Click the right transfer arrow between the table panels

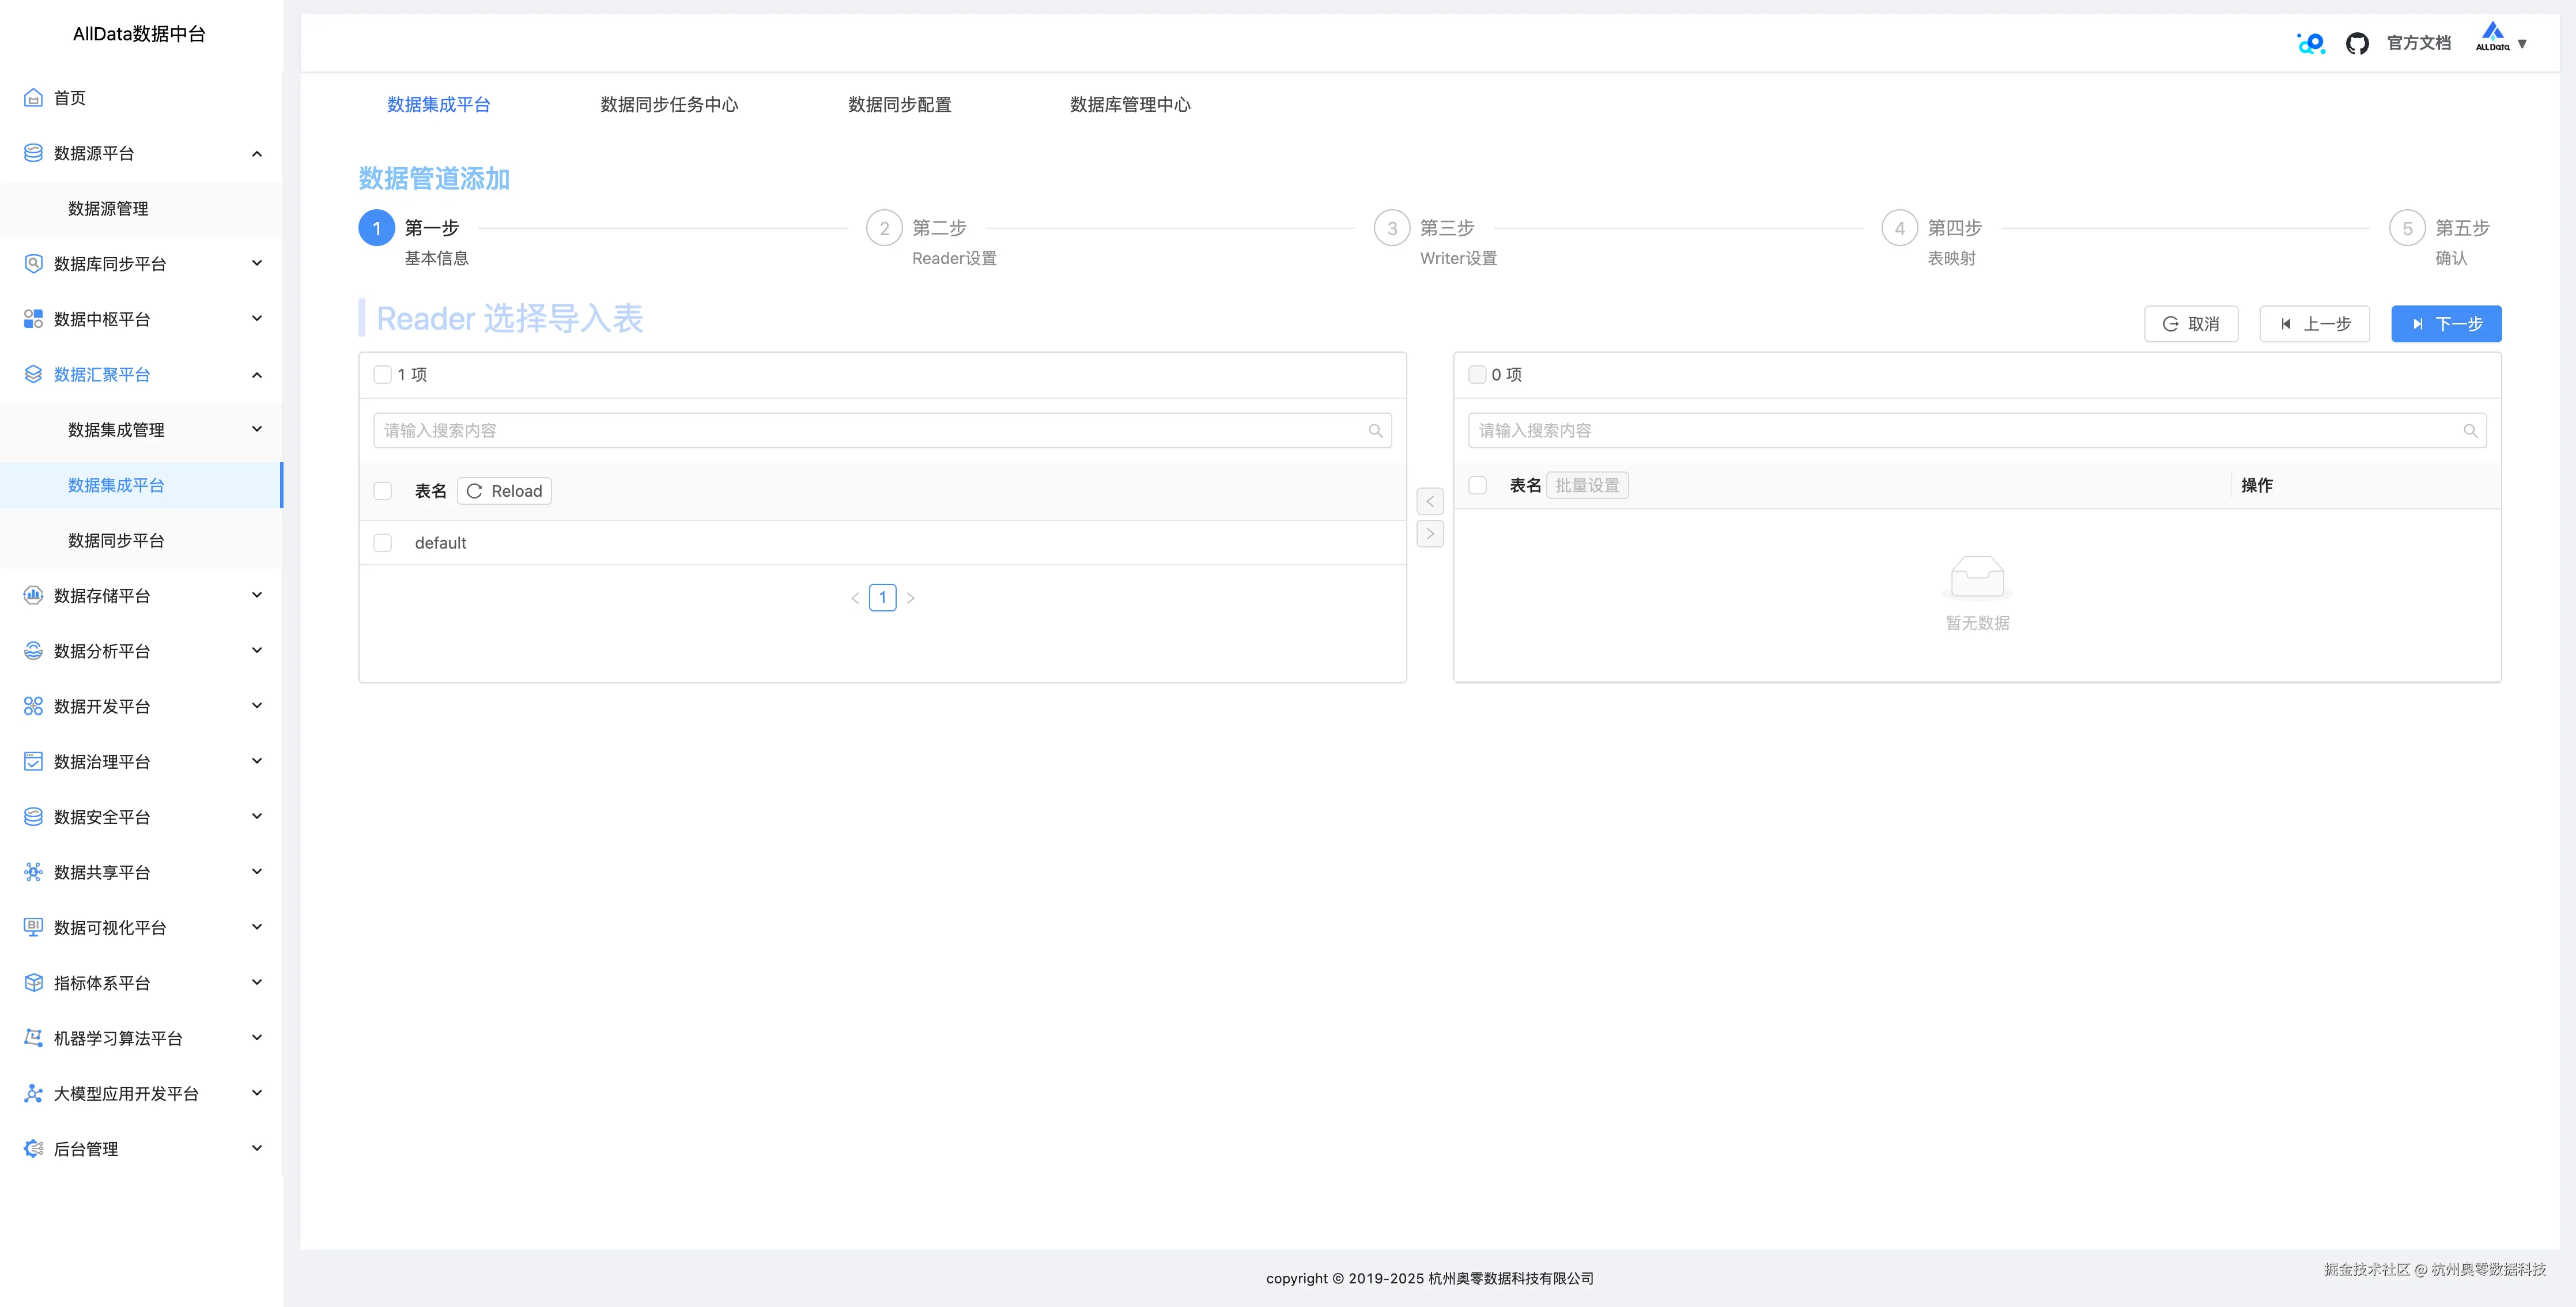pyautogui.click(x=1430, y=533)
